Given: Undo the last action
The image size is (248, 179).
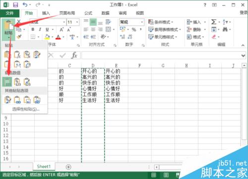Looking at the screenshot, I should (x=25, y=5).
